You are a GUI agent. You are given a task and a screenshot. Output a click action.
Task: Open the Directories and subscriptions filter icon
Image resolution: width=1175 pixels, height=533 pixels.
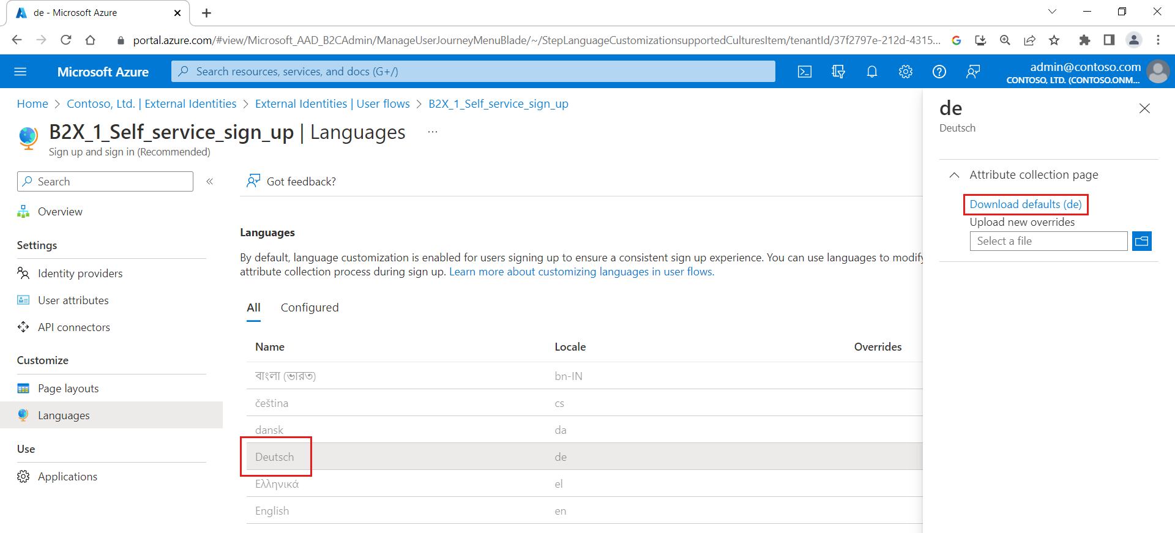[838, 72]
